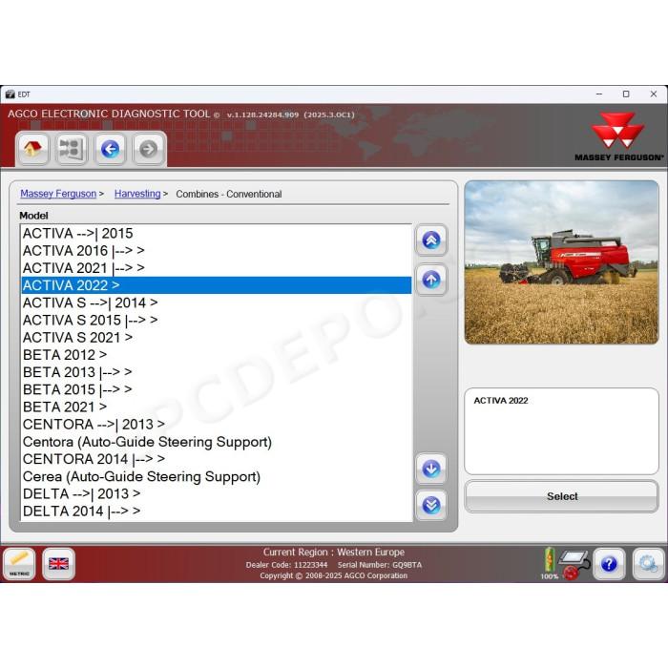
Task: Select ACTIVA S 2015 |--> model
Action: (217, 320)
